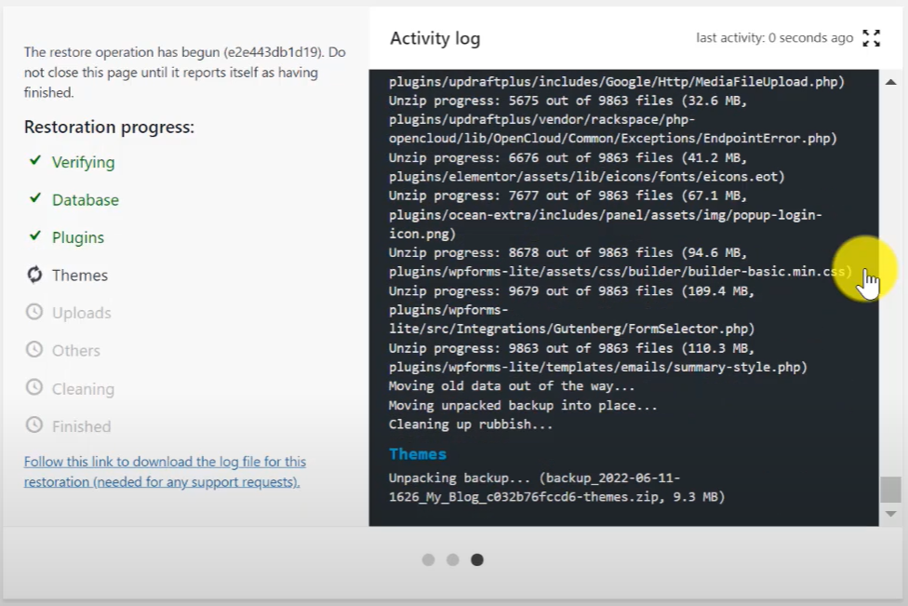The height and width of the screenshot is (606, 908).
Task: Click the FormSelector.php path line
Action: [x=571, y=330]
